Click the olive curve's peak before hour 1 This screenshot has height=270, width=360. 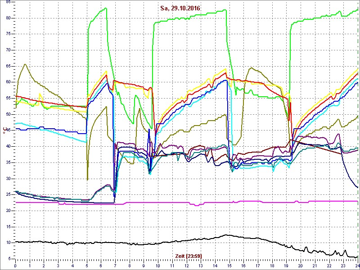point(25,64)
